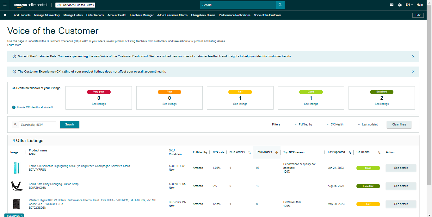Go to Account Health
Viewport: 432px width, 217px height.
(117, 15)
